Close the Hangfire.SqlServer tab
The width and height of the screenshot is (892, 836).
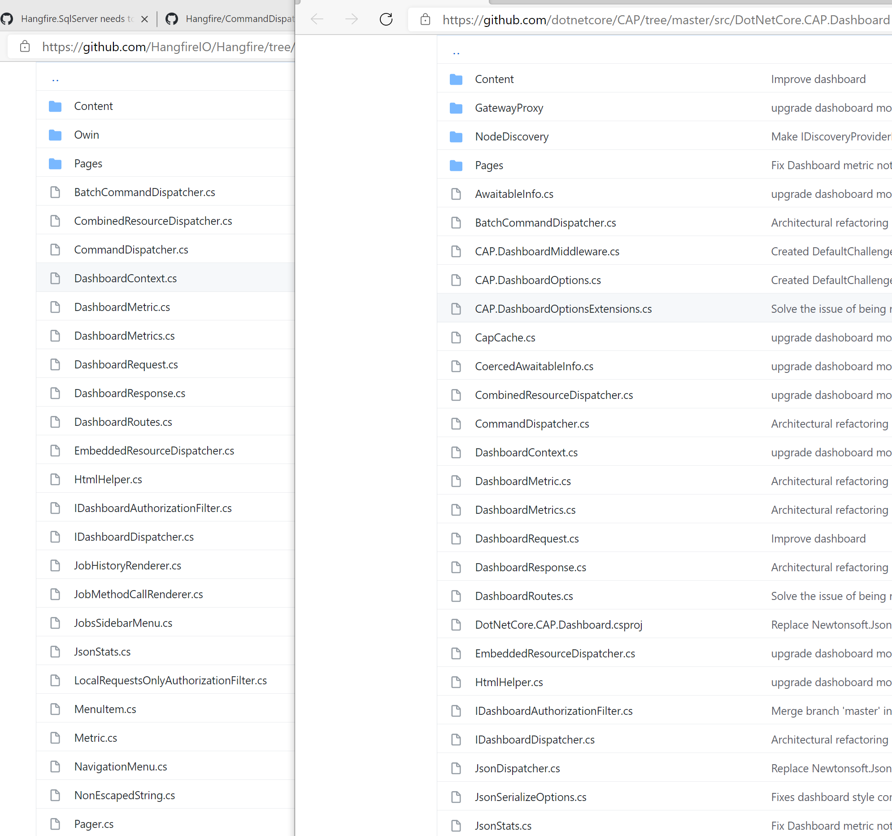[144, 18]
